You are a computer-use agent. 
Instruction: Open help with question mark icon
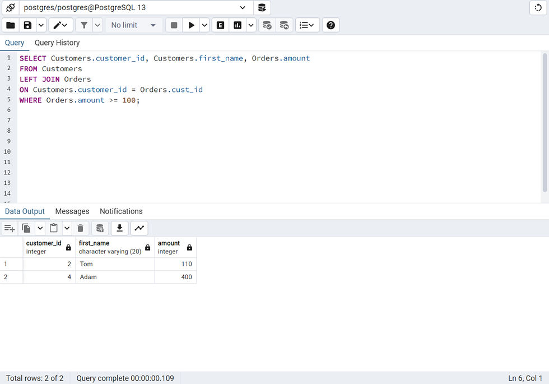pos(331,25)
